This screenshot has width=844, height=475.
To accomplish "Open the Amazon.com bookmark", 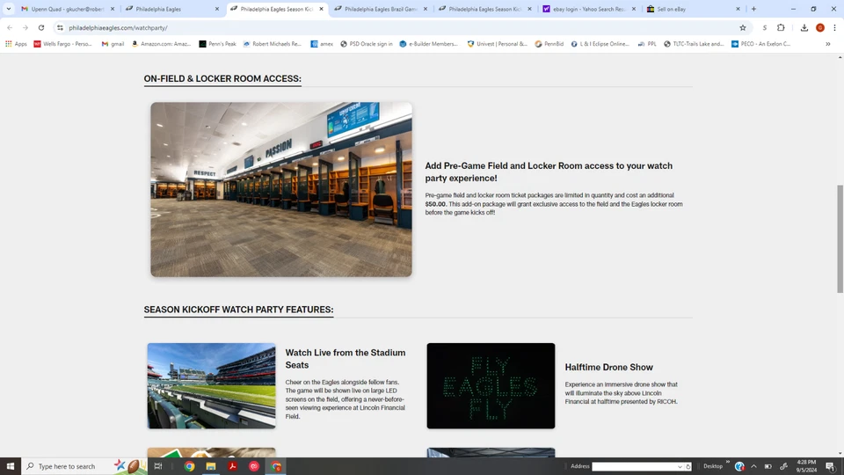I will (x=162, y=44).
